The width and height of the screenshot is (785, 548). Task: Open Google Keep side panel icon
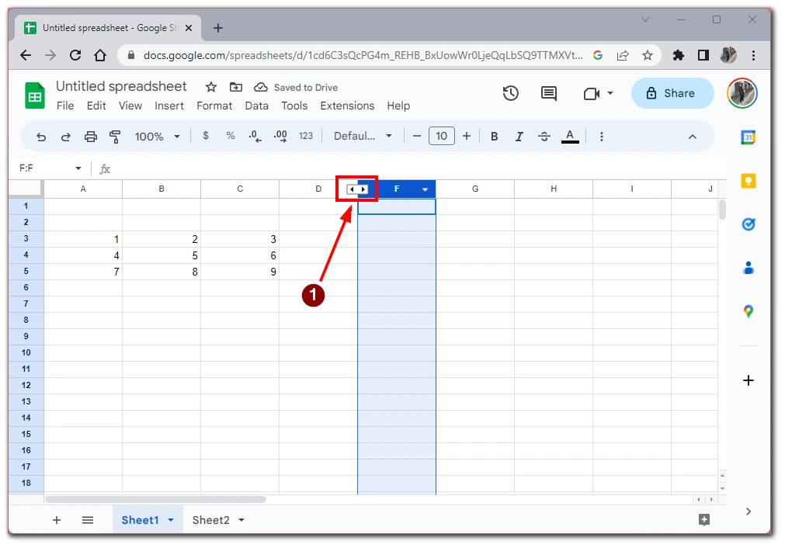tap(748, 181)
